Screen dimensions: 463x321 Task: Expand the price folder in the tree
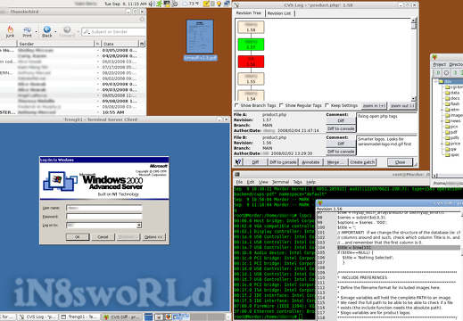[442, 144]
